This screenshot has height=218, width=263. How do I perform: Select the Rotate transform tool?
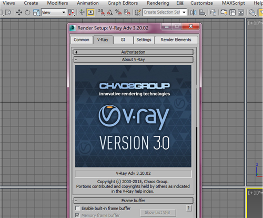(x=27, y=13)
